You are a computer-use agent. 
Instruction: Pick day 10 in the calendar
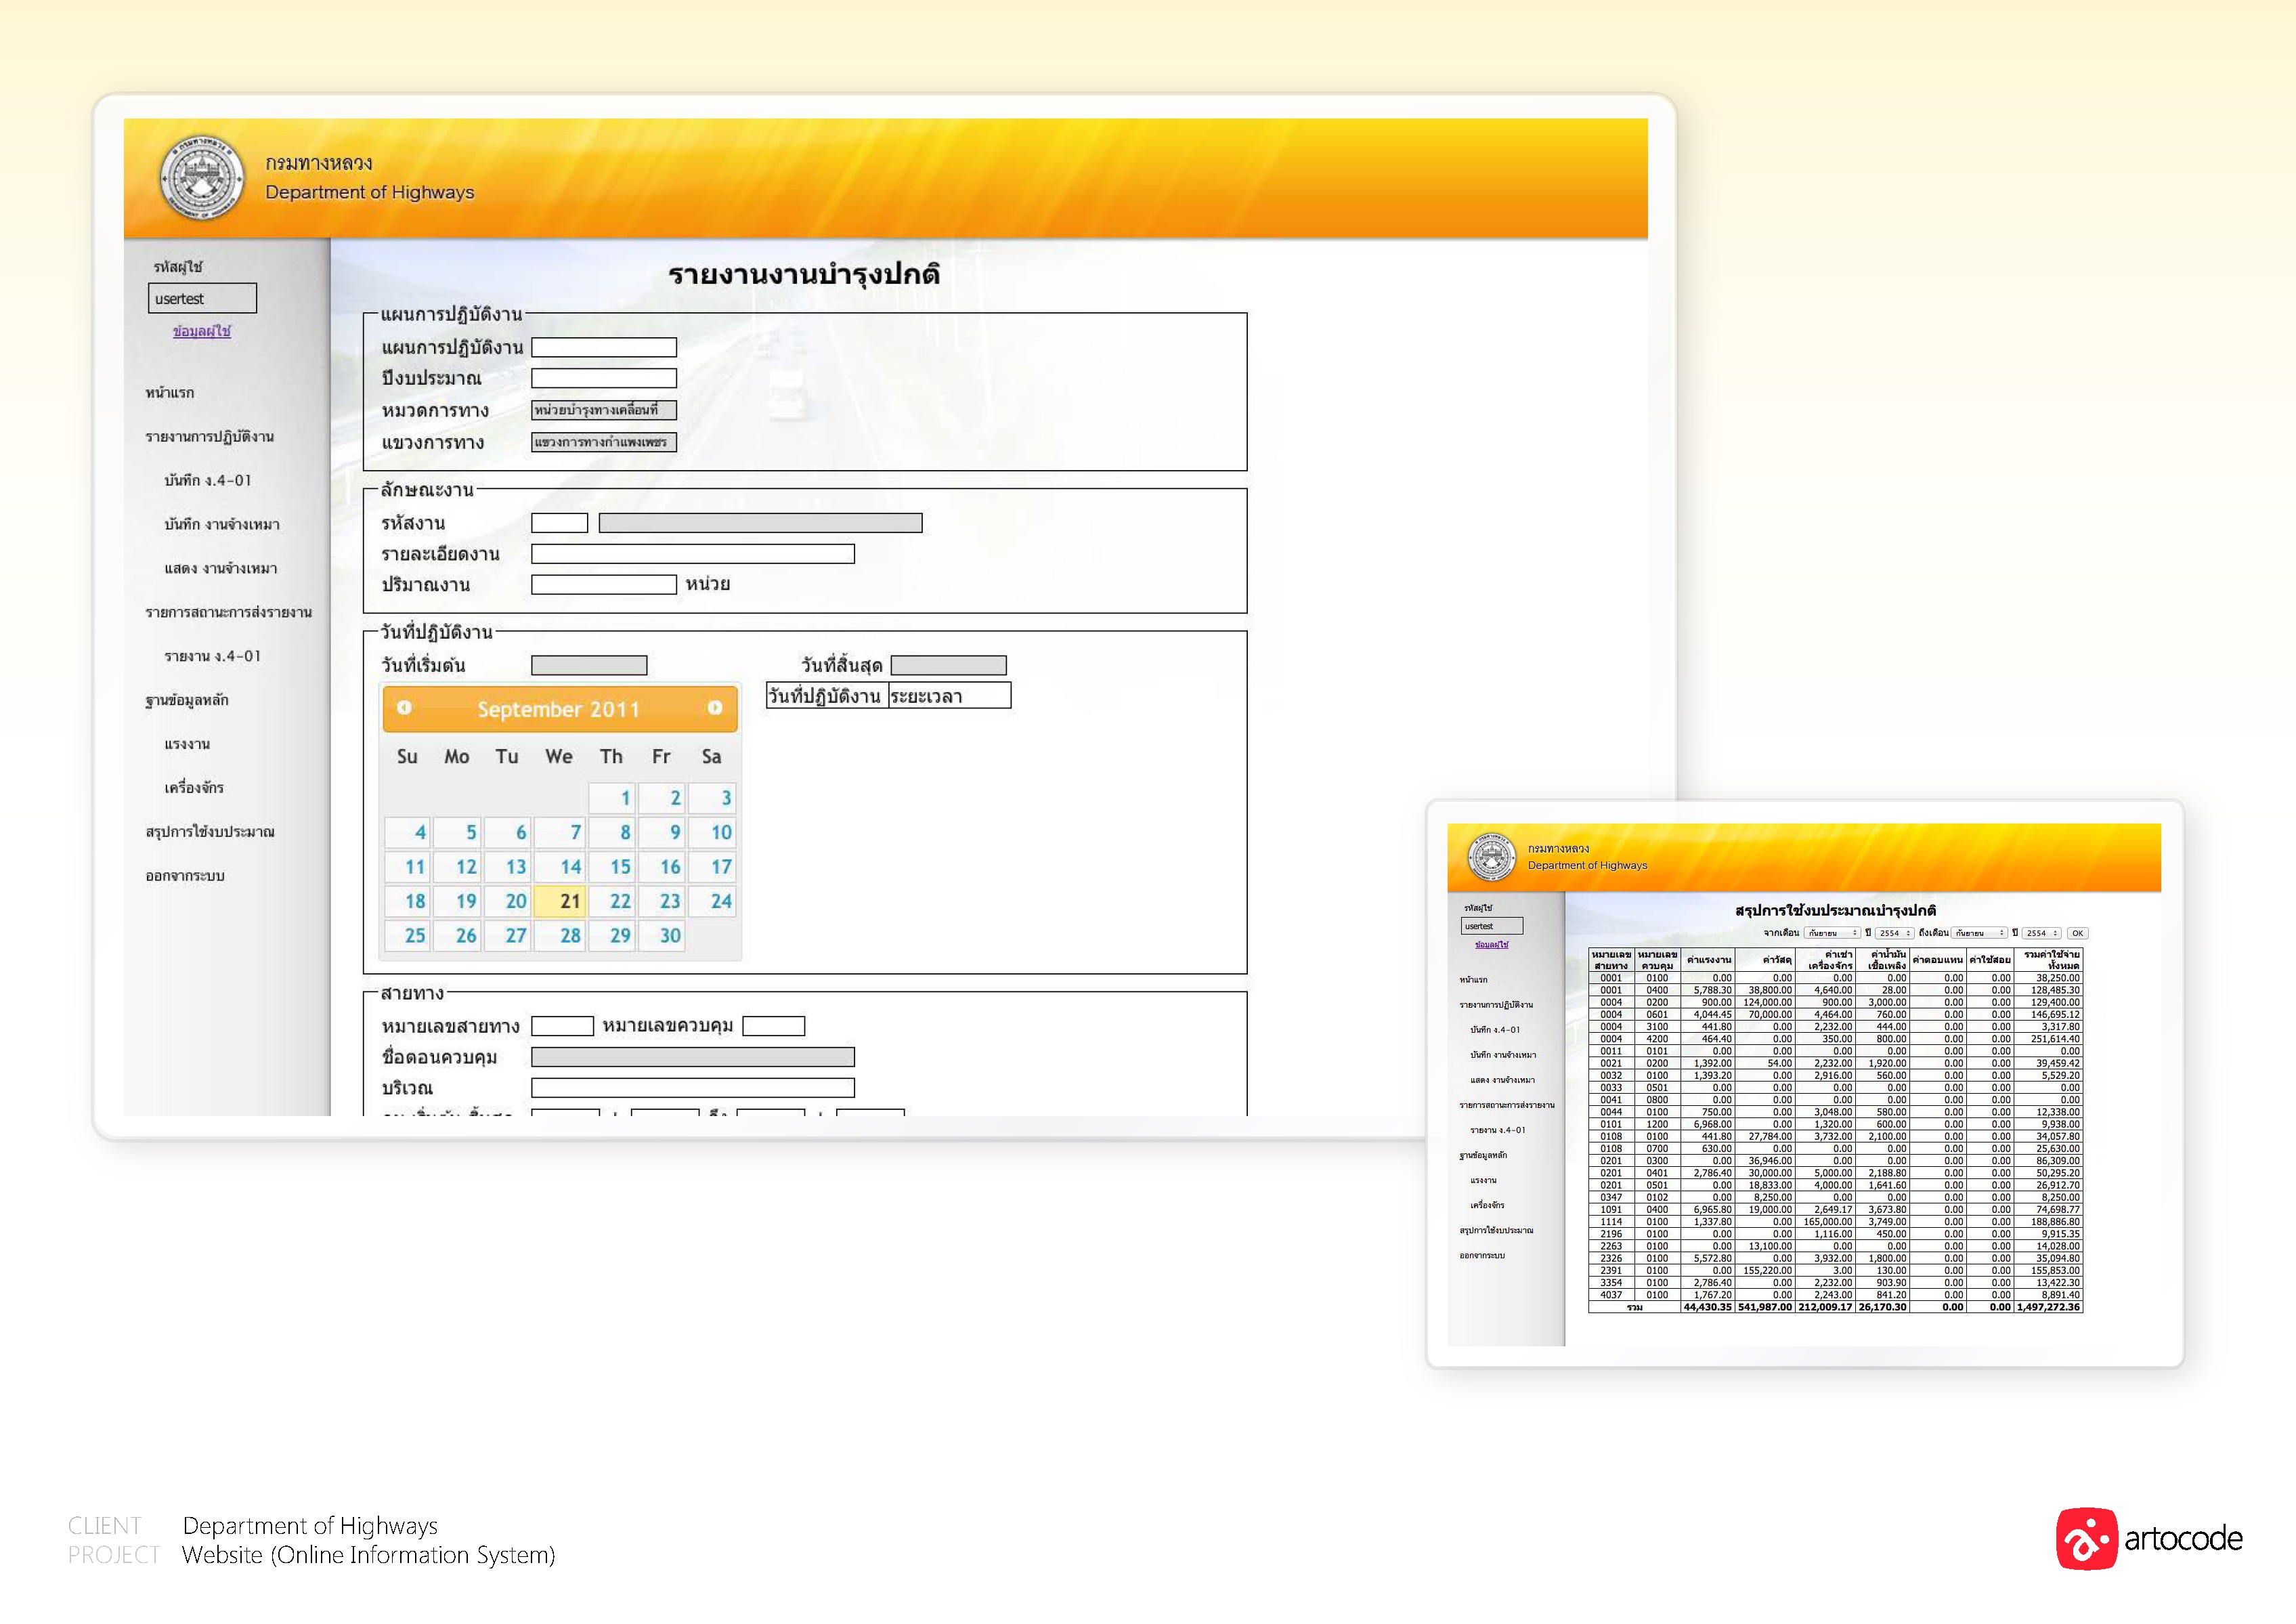pos(712,832)
